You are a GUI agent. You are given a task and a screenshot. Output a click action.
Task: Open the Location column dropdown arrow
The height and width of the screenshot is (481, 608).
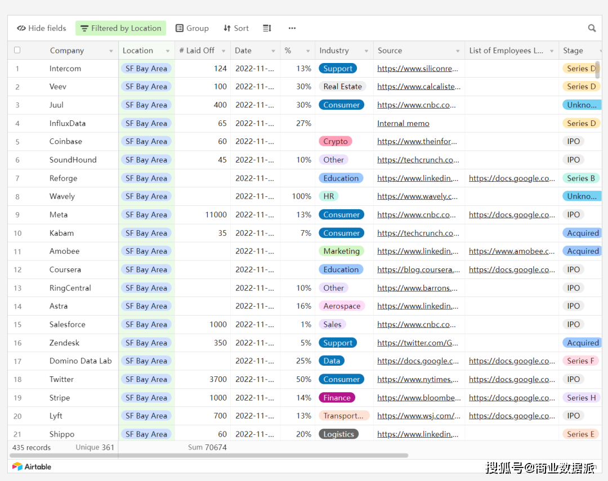click(168, 51)
